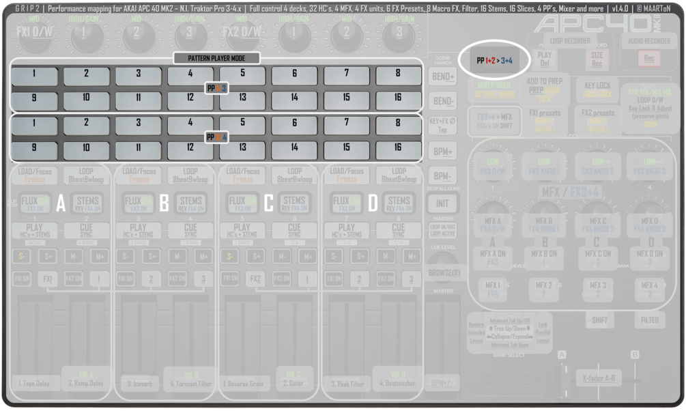The image size is (686, 411).
Task: Hit the KEY+FX Tap button
Action: pos(443,126)
